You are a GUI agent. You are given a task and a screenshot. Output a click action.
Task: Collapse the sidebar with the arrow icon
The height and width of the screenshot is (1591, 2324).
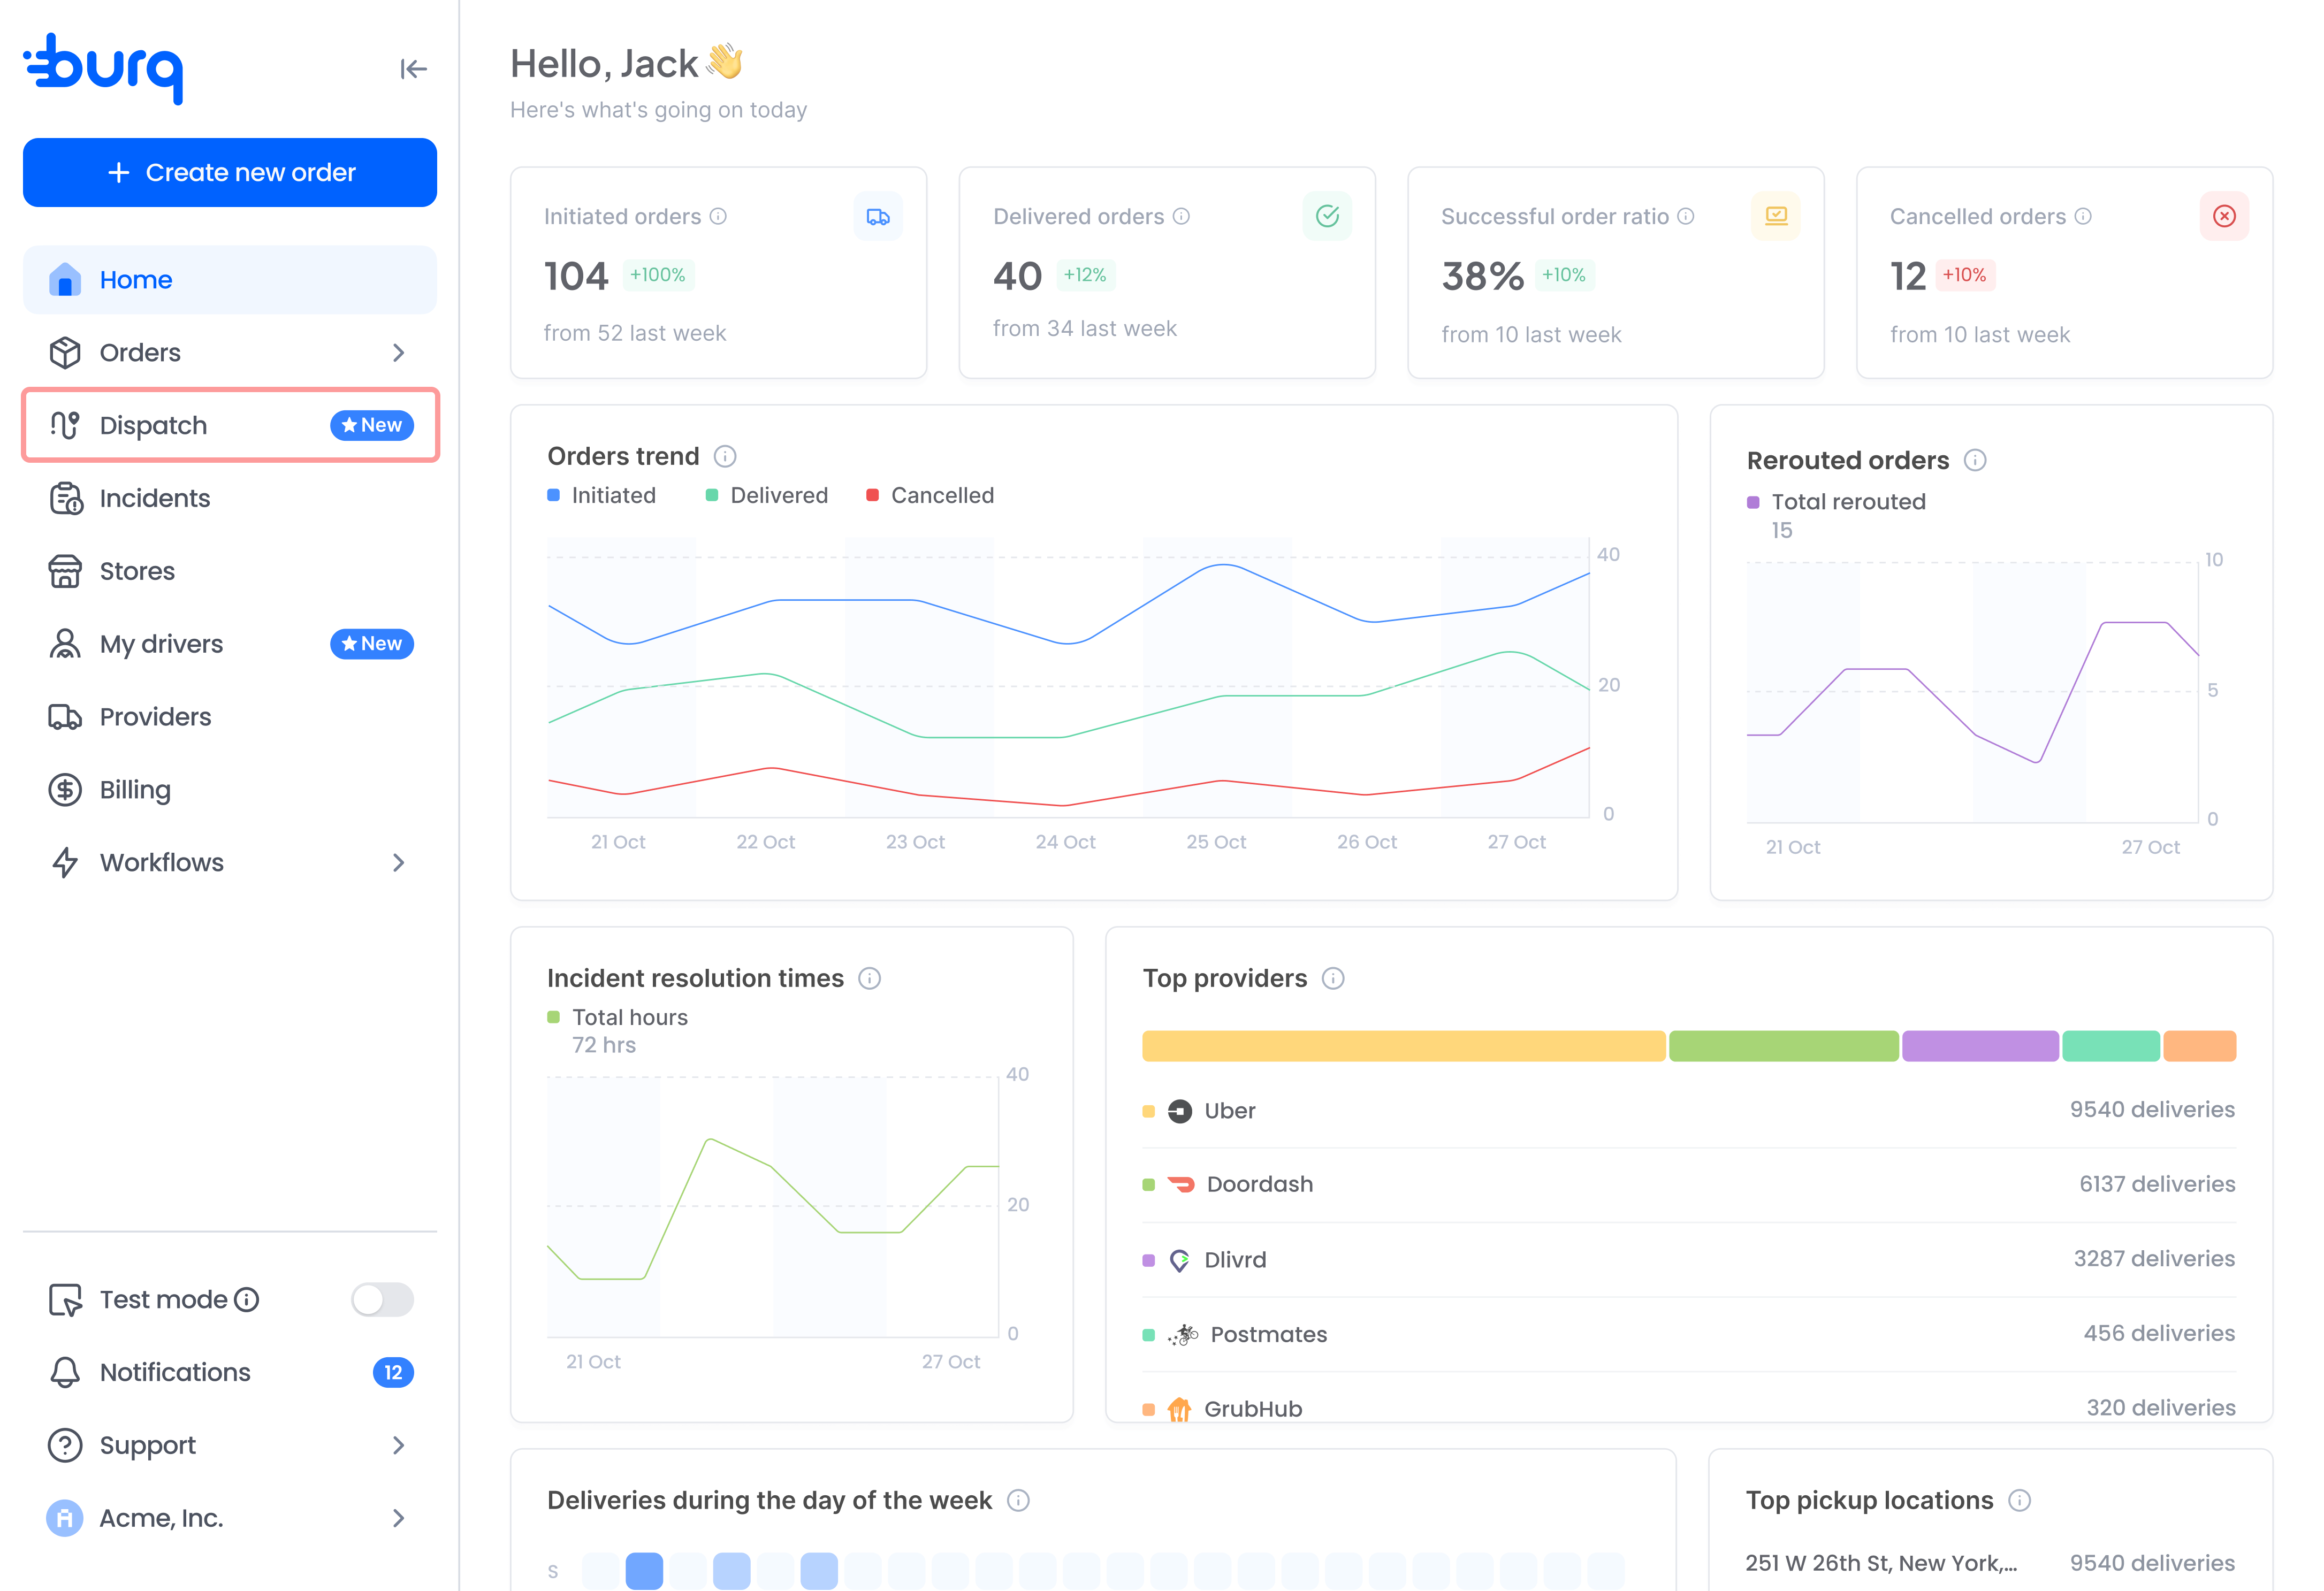tap(413, 69)
